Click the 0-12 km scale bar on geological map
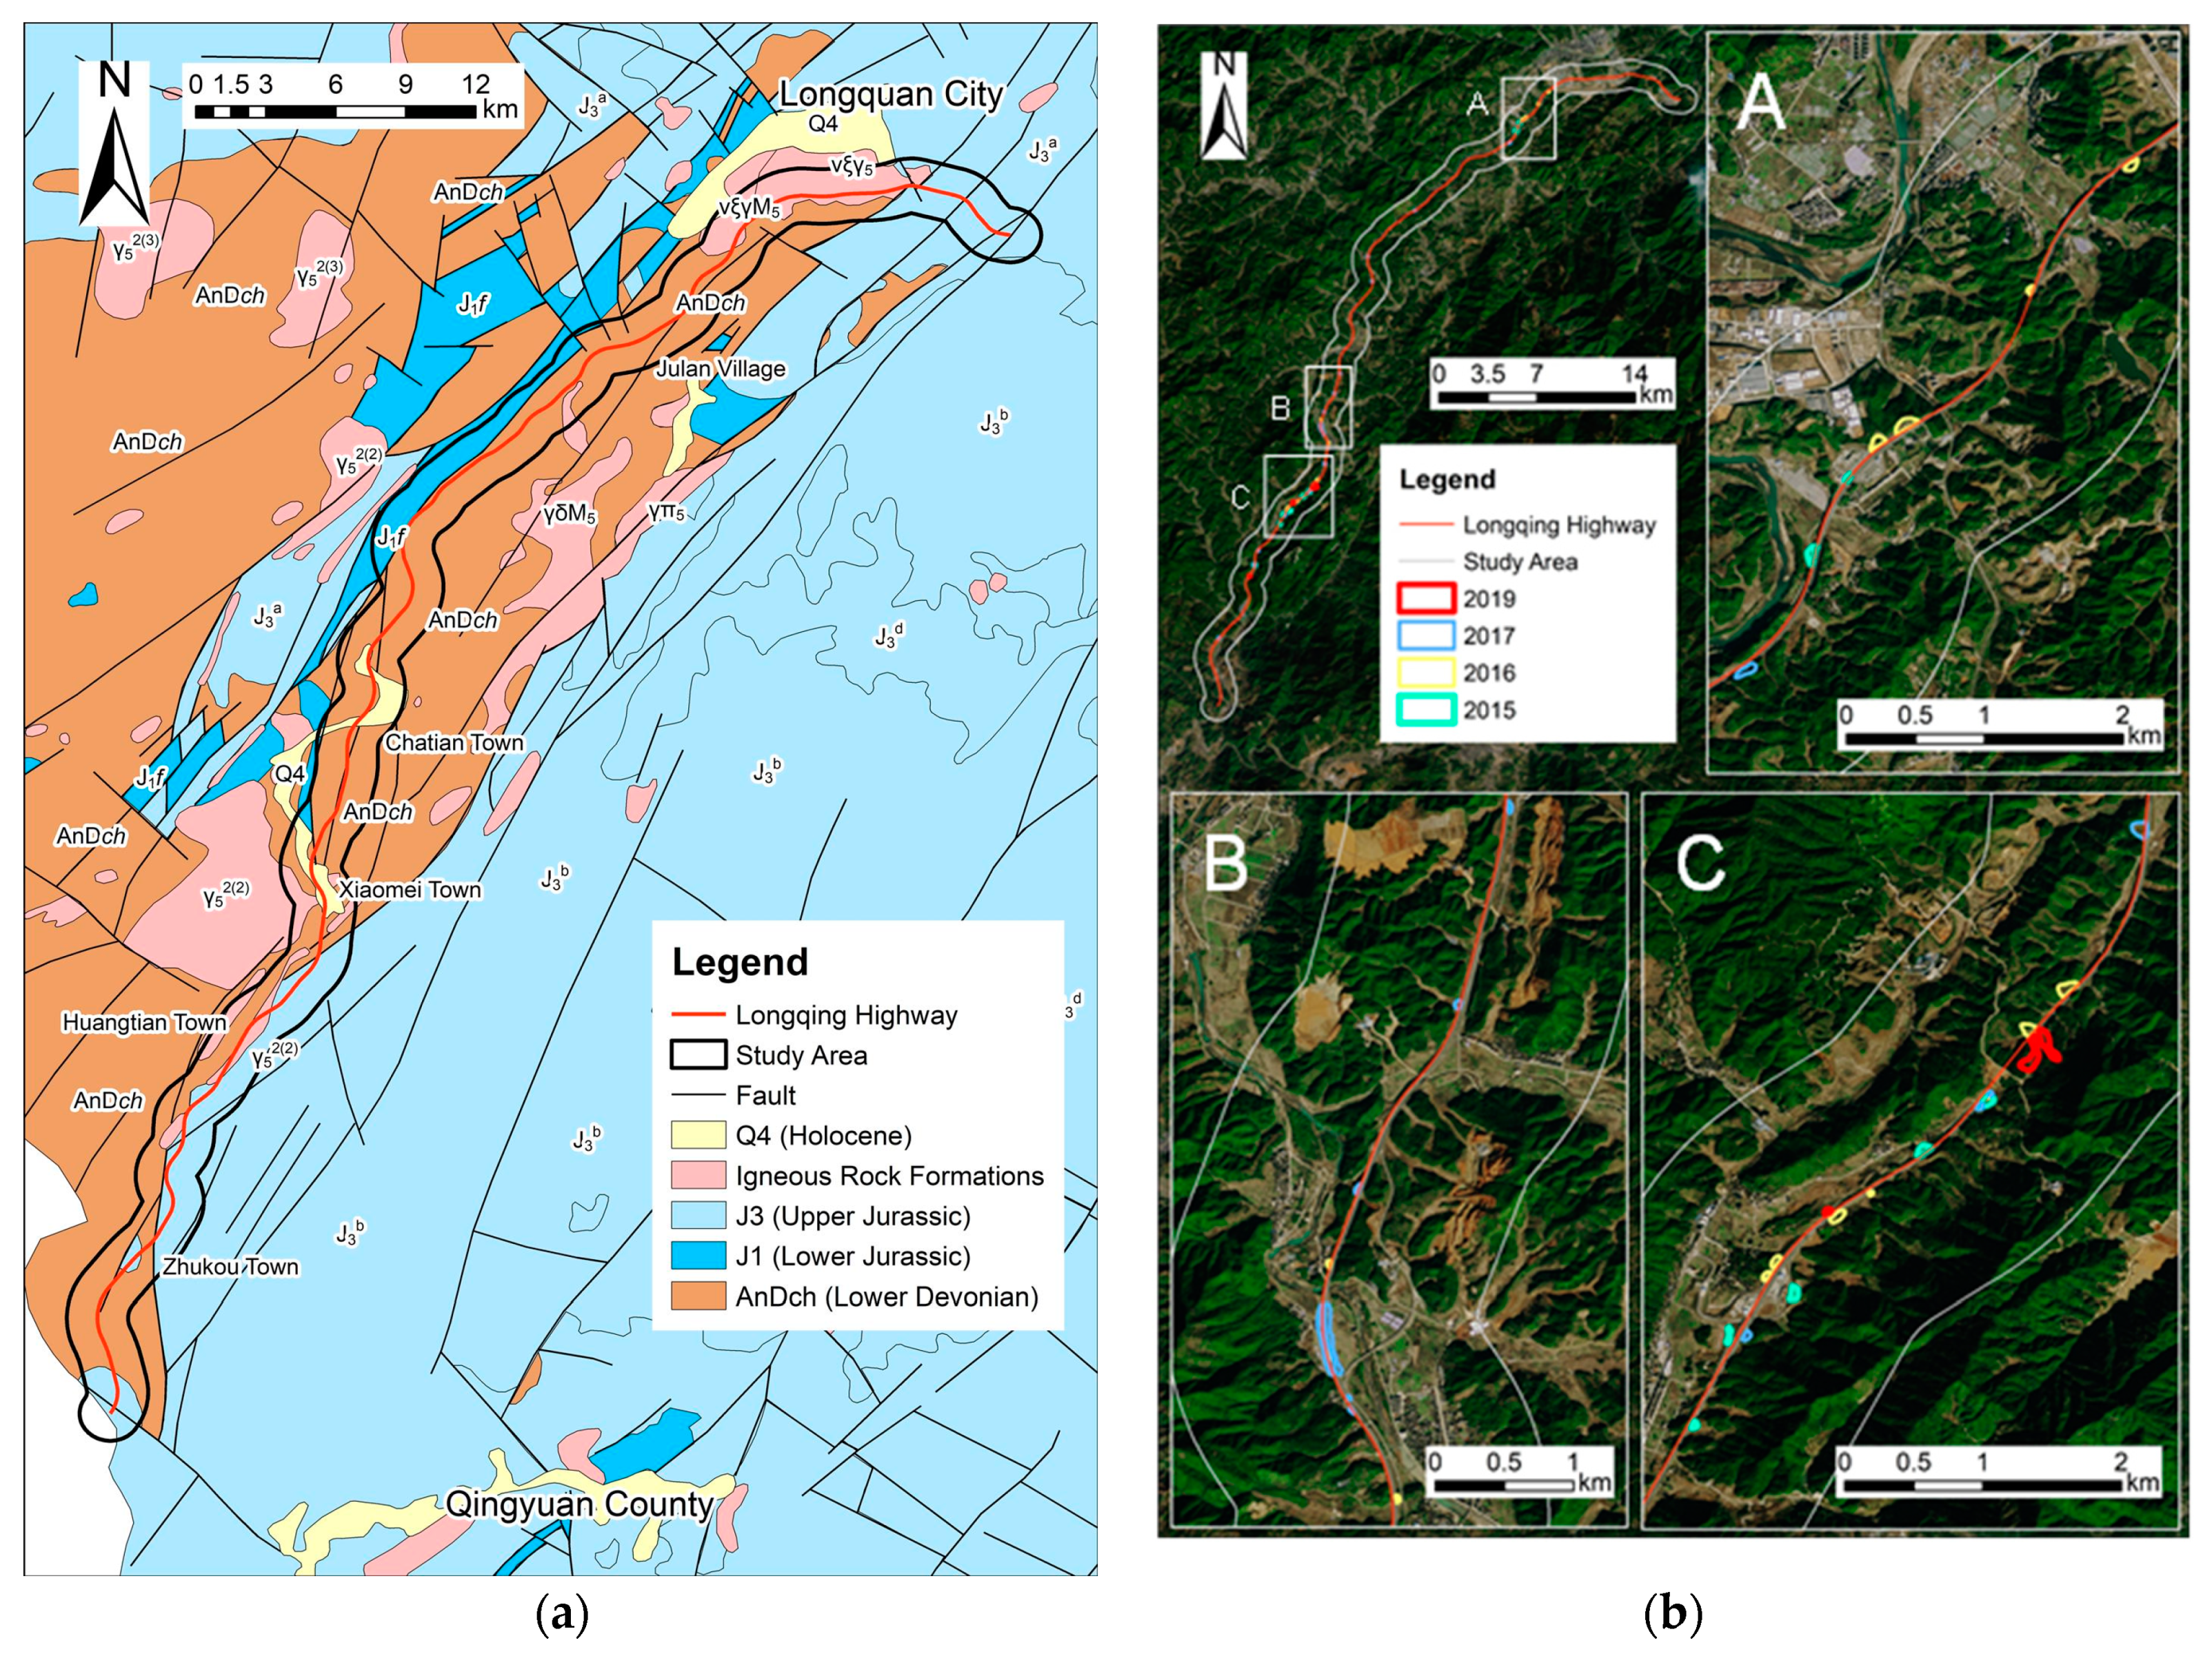Screen dimensions: 2212x1654 [x=335, y=111]
